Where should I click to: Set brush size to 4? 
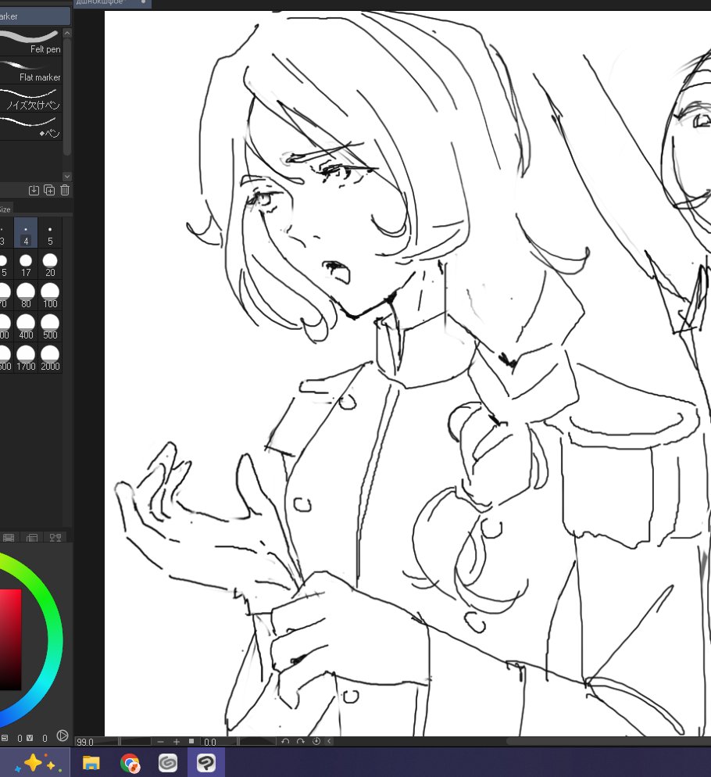pos(26,233)
